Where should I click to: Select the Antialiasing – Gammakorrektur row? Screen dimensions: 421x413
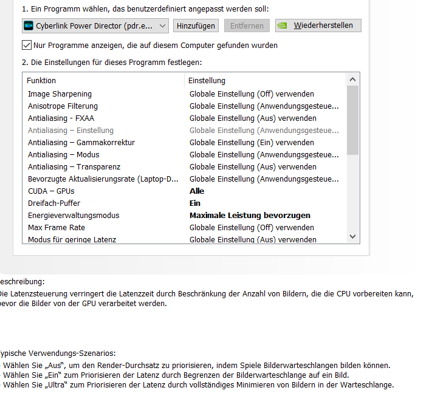[185, 143]
